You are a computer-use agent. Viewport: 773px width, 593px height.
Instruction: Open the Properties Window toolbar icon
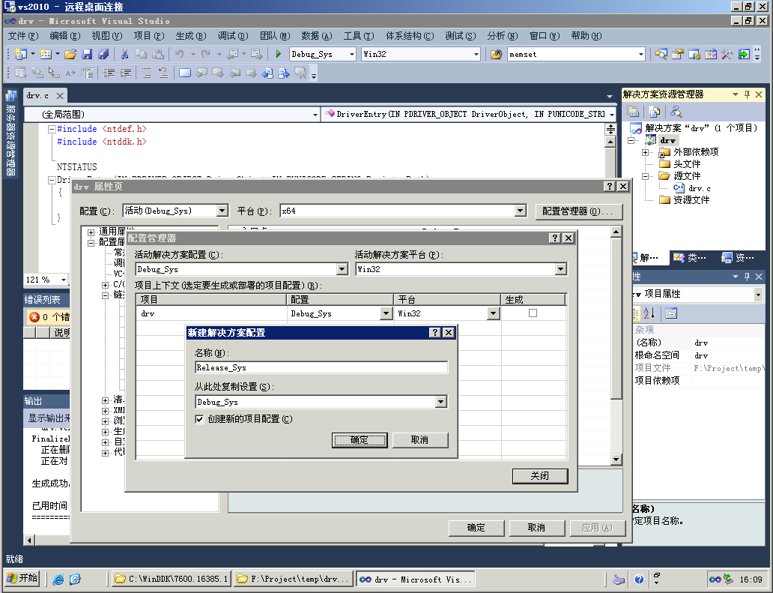(678, 54)
